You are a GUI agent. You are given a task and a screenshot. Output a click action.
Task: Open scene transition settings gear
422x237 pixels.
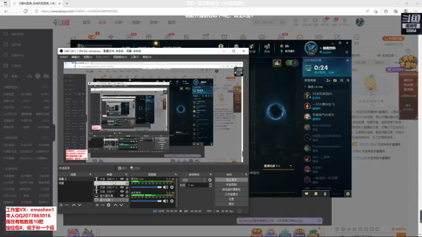[210, 180]
